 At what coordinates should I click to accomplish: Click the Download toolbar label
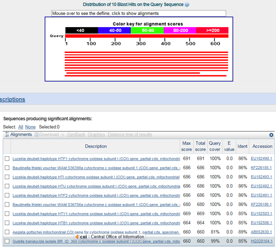tap(49, 134)
